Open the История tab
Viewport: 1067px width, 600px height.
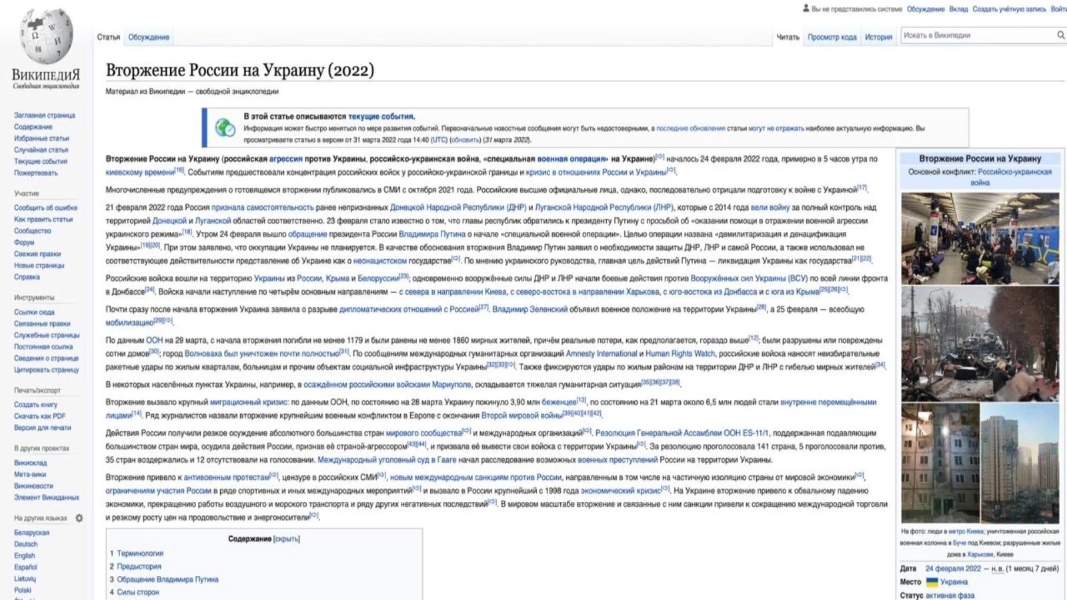pyautogui.click(x=878, y=37)
